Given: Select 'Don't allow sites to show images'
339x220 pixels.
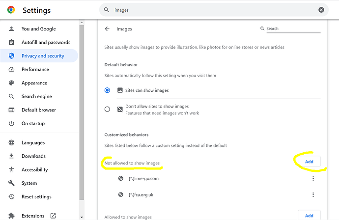Looking at the screenshot, I should (107, 110).
